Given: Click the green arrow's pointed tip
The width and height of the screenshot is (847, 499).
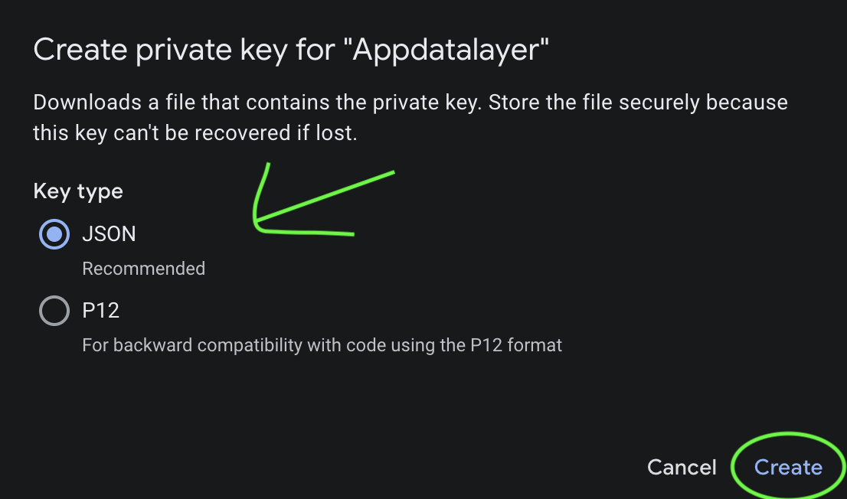Looking at the screenshot, I should [257, 226].
